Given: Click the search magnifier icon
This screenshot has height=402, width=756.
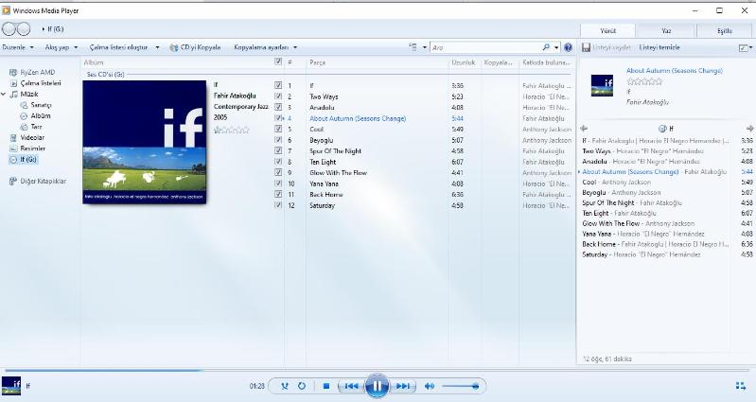Looking at the screenshot, I should (546, 47).
